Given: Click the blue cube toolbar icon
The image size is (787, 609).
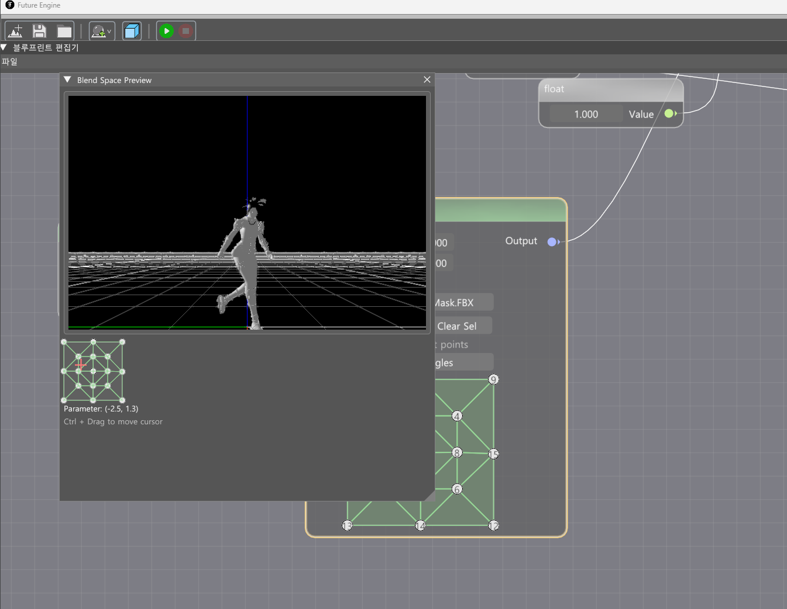Looking at the screenshot, I should 132,31.
